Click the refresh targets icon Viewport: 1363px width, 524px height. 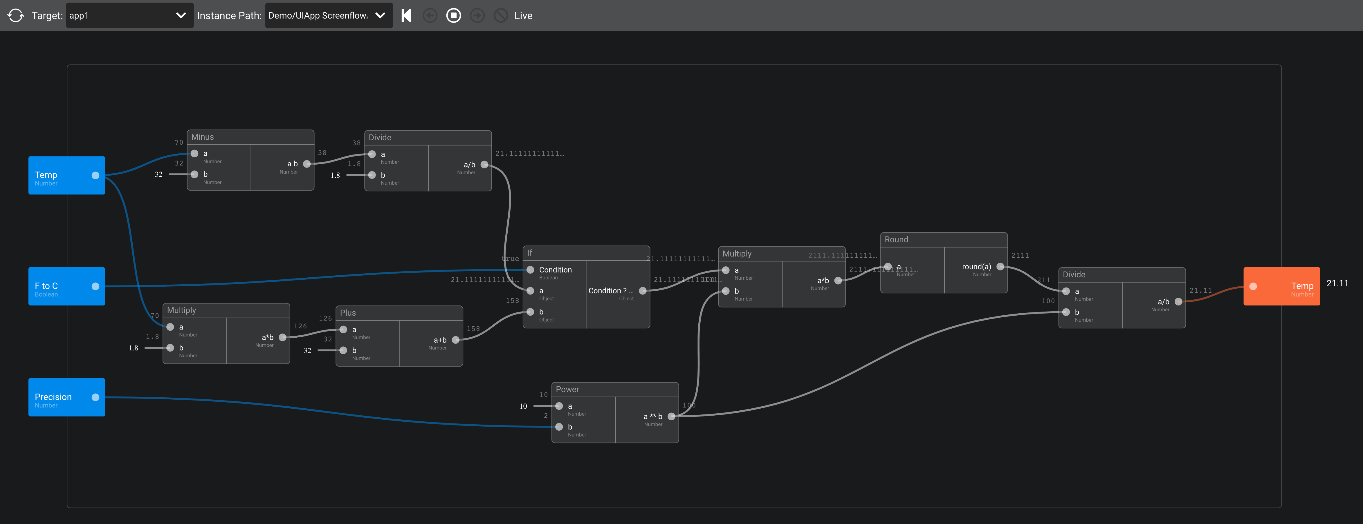[x=16, y=15]
